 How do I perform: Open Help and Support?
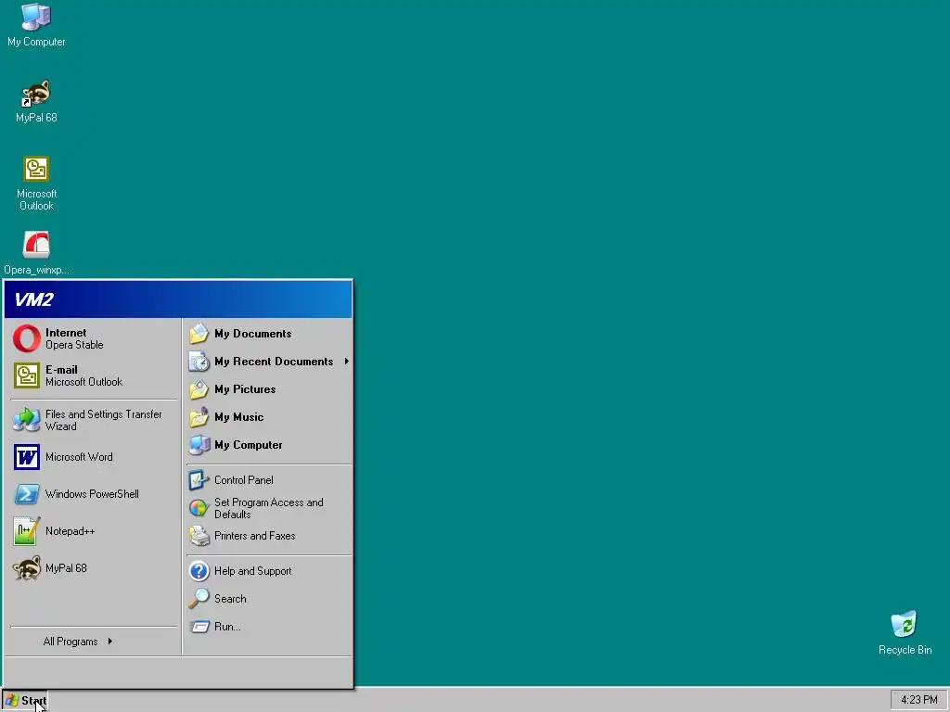tap(268, 571)
